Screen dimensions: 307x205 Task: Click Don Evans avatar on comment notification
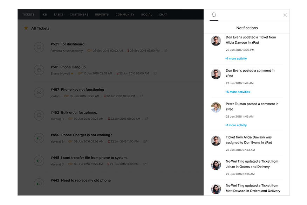pyautogui.click(x=216, y=74)
